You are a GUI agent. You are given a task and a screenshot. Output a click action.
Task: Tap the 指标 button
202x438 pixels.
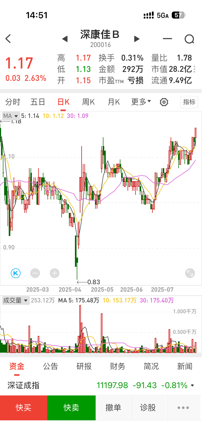[189, 102]
